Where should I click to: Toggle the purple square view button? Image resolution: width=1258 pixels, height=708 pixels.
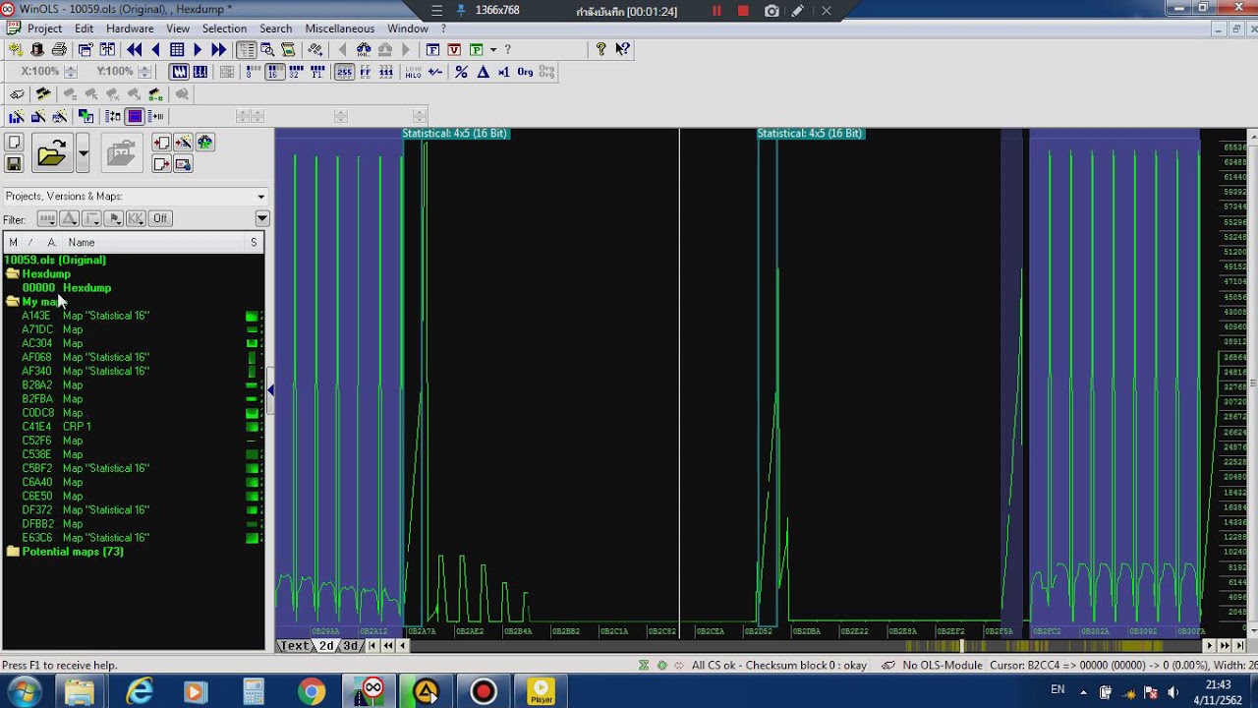(136, 116)
